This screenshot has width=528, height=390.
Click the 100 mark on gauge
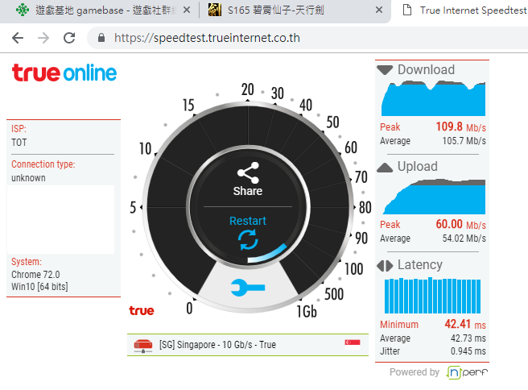click(x=353, y=269)
